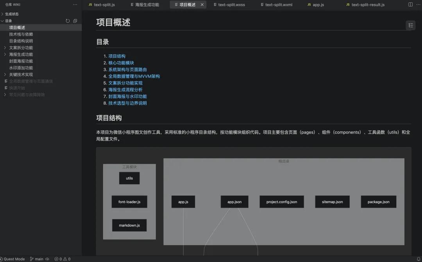Close the 项目概述 tab

click(202, 5)
